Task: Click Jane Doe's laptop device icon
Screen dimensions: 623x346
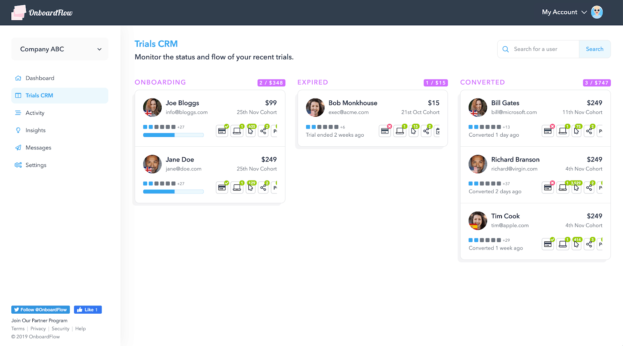Action: click(237, 188)
